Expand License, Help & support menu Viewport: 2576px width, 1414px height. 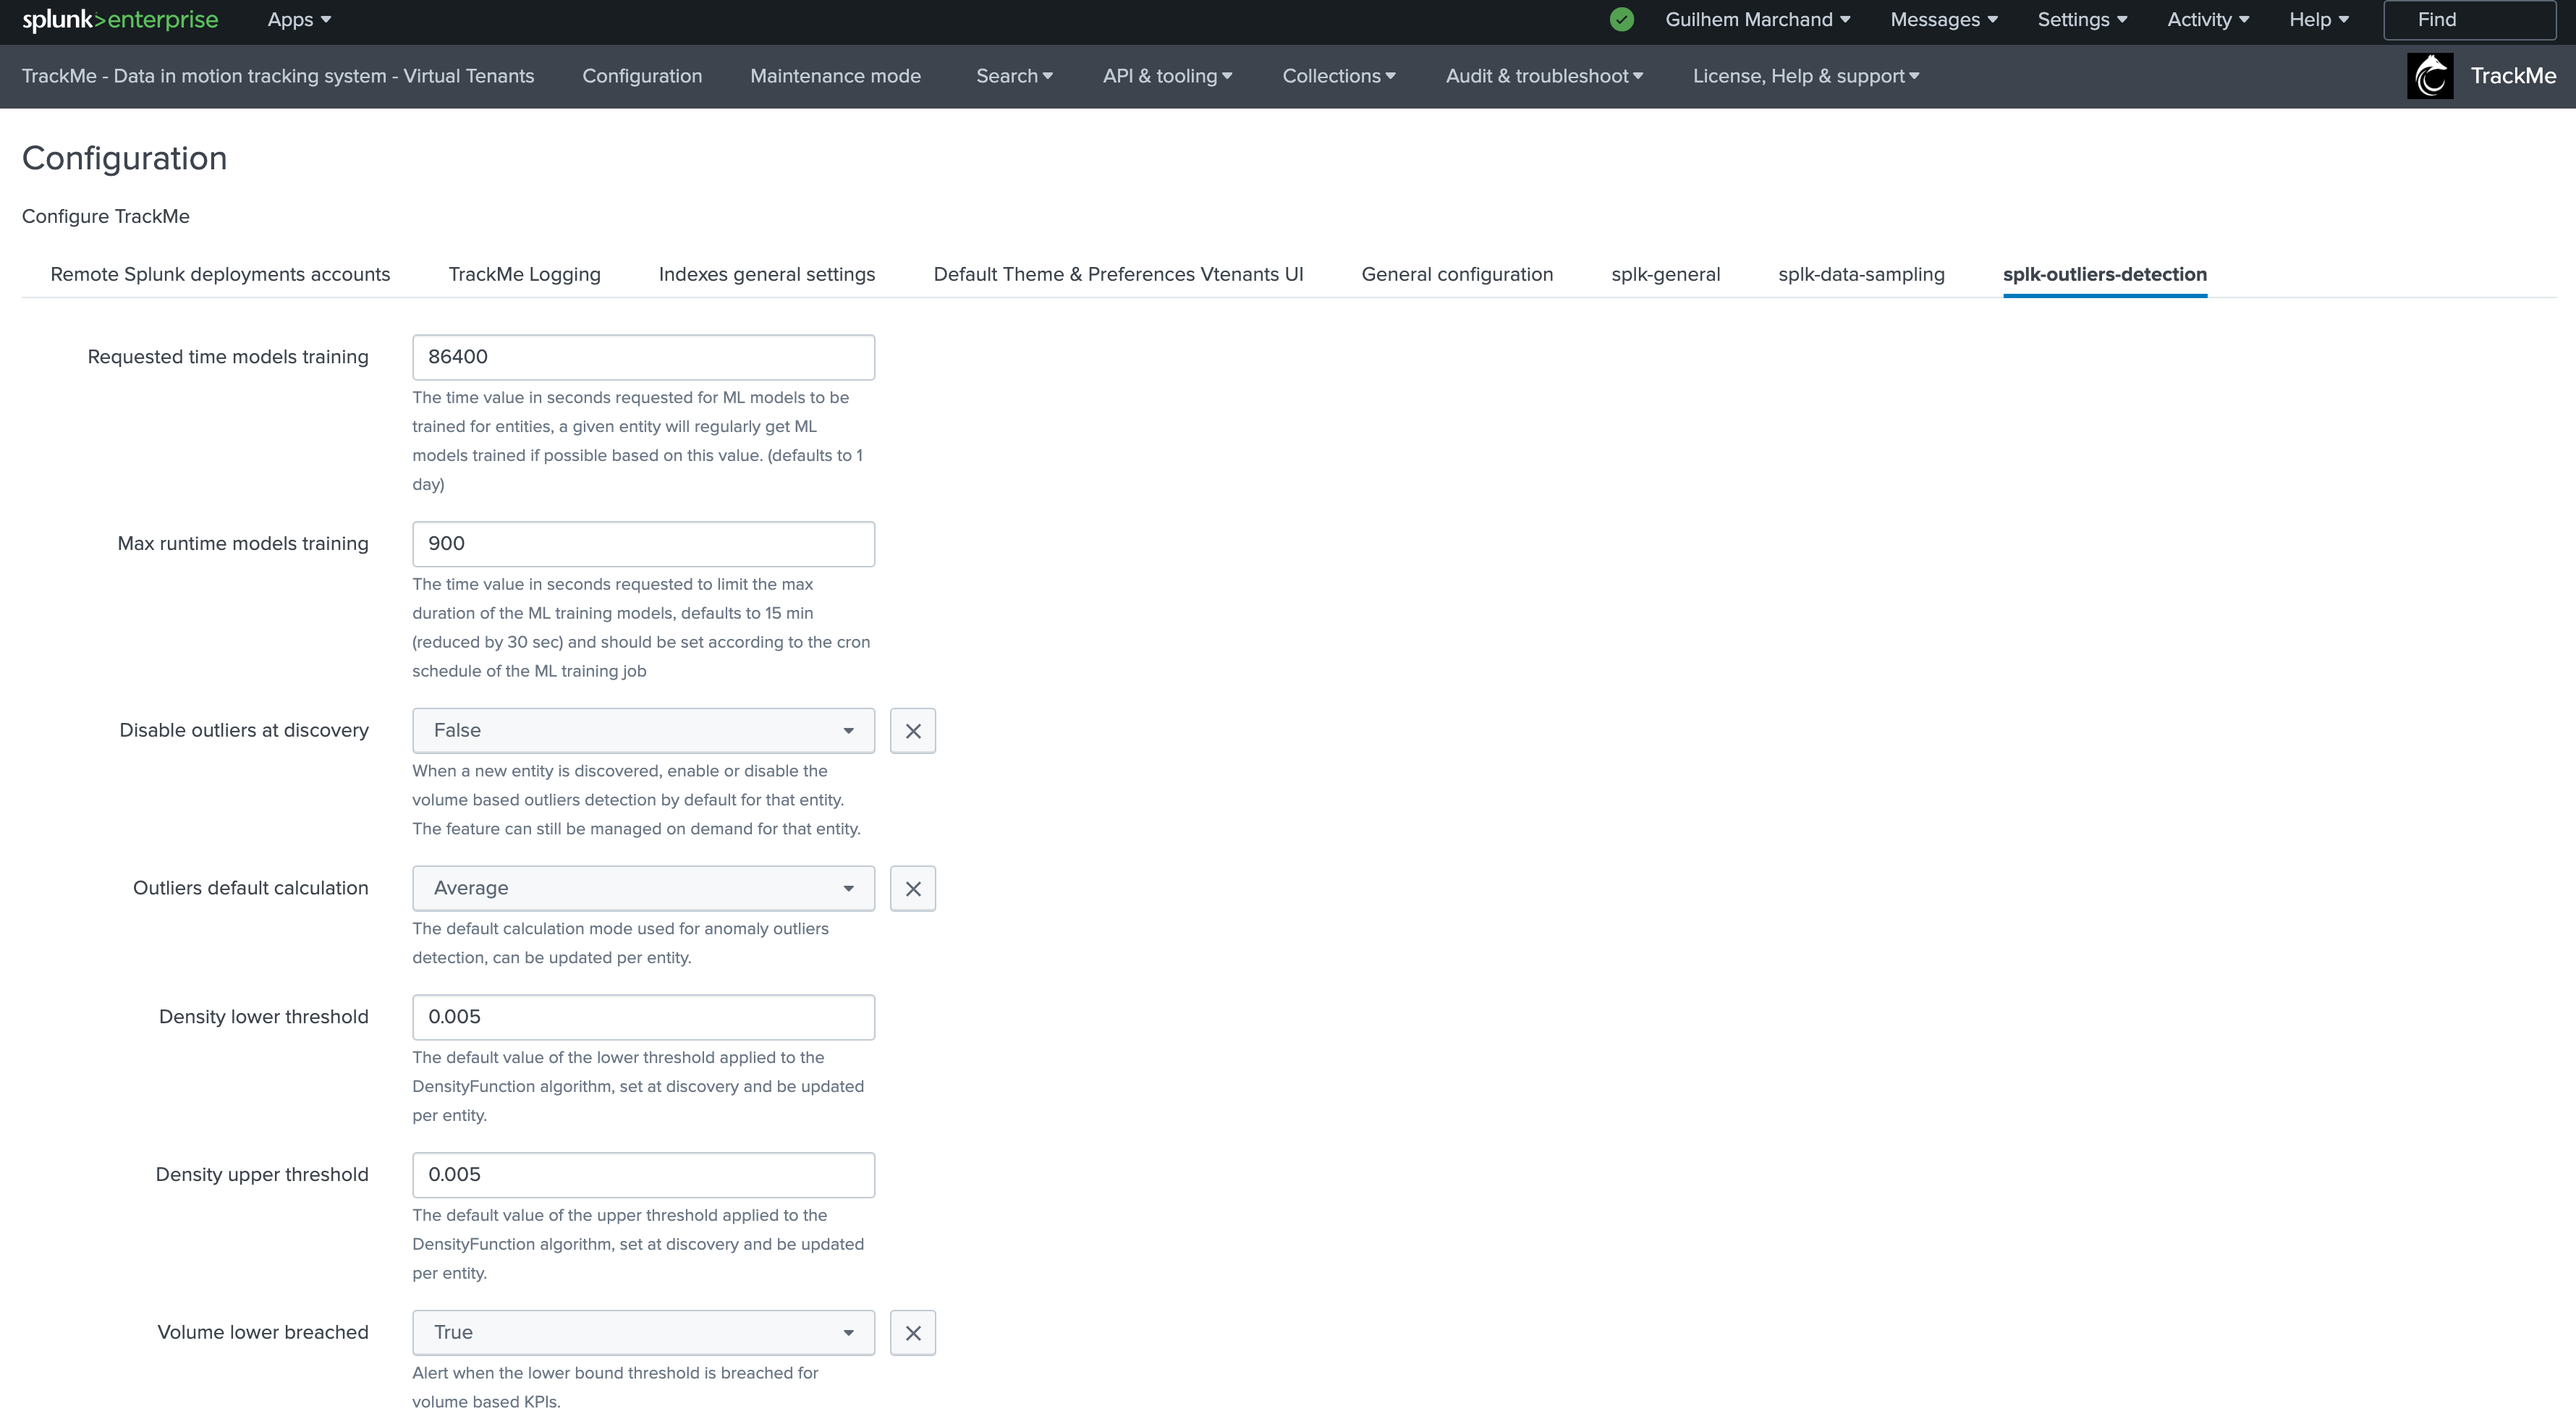(1806, 76)
